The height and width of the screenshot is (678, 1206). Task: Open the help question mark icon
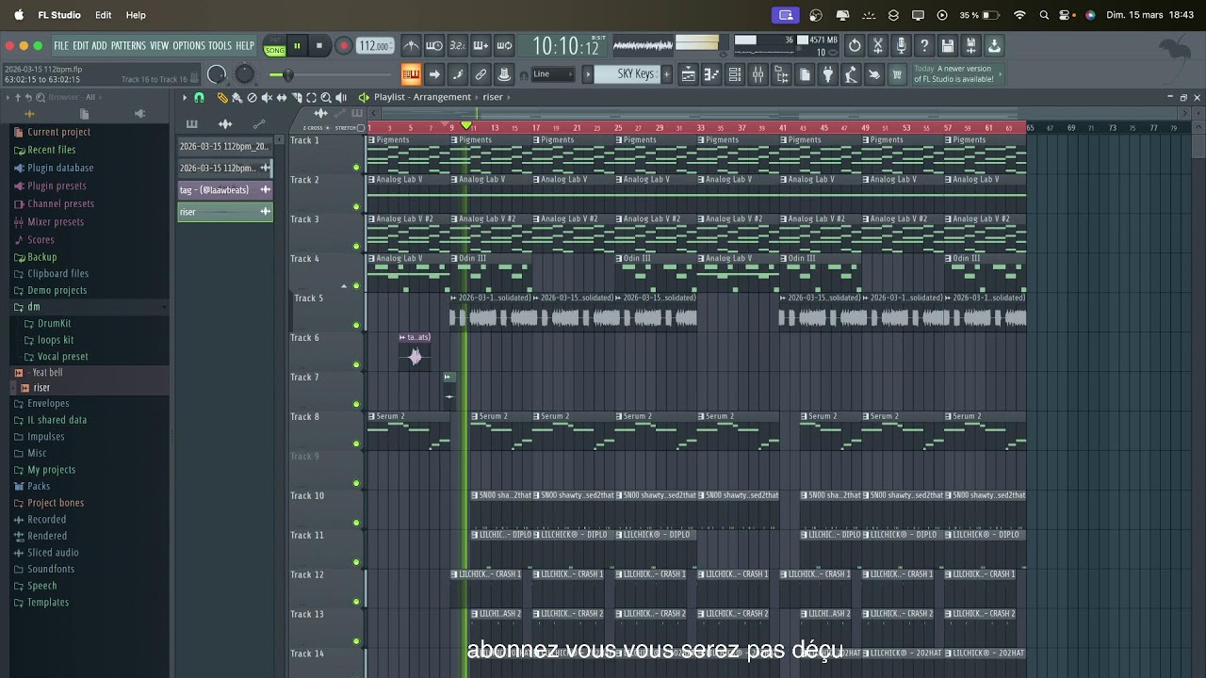point(924,45)
